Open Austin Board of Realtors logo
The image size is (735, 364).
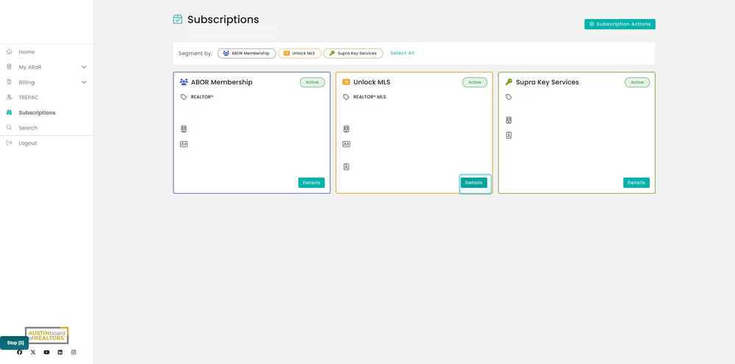pos(47,335)
